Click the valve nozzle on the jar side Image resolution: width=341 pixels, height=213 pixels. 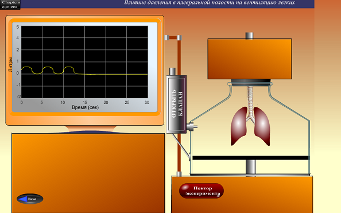(192, 126)
